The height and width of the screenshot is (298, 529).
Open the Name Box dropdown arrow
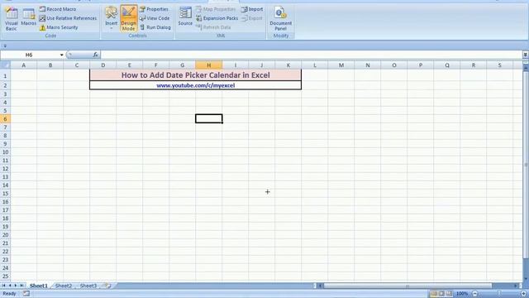62,55
